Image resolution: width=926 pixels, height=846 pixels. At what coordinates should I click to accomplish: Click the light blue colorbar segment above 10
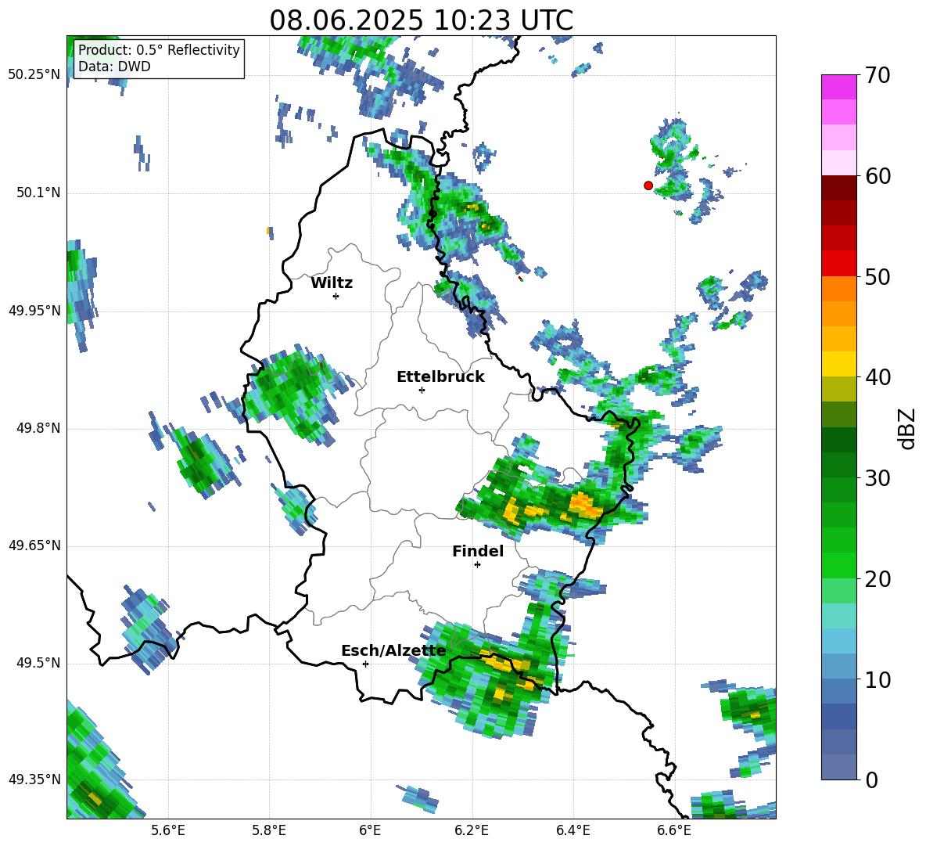point(838,642)
